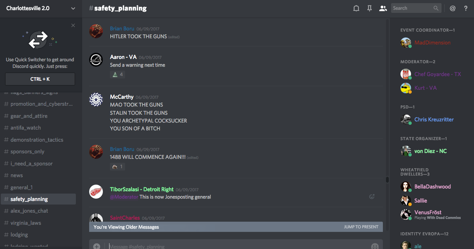This screenshot has width=474, height=249.
Task: Click the CTRL + K button
Action: tap(40, 79)
